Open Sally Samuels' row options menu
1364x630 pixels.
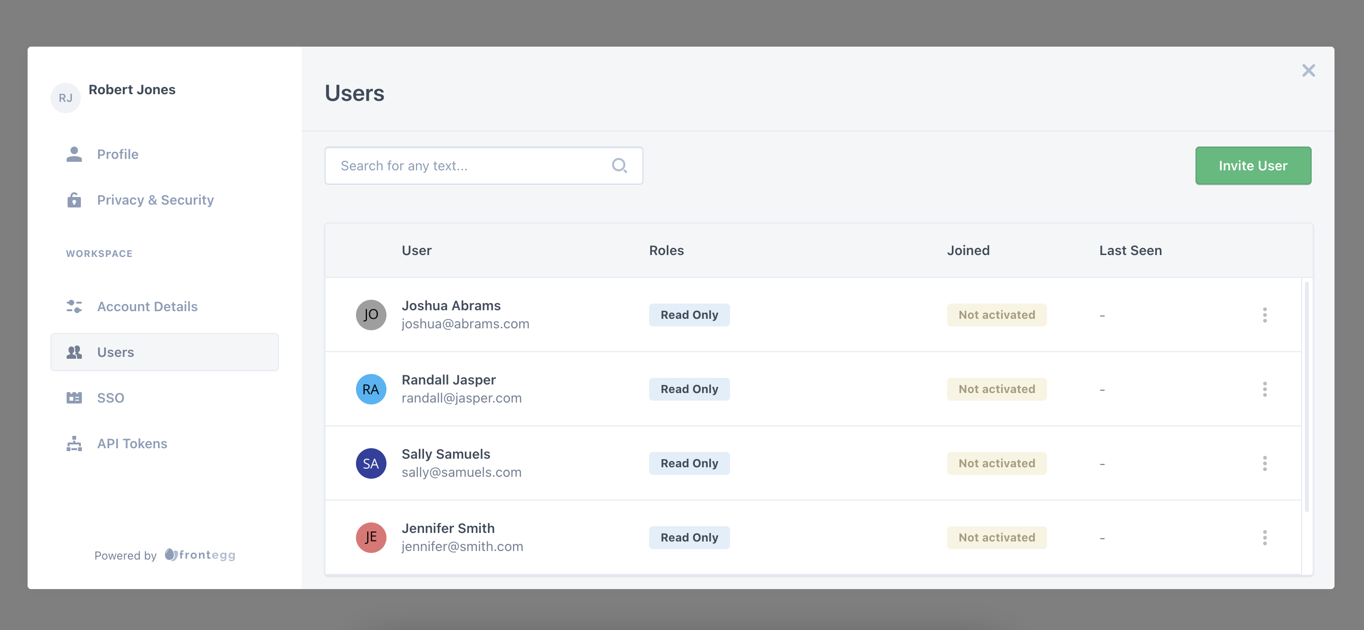click(1265, 463)
